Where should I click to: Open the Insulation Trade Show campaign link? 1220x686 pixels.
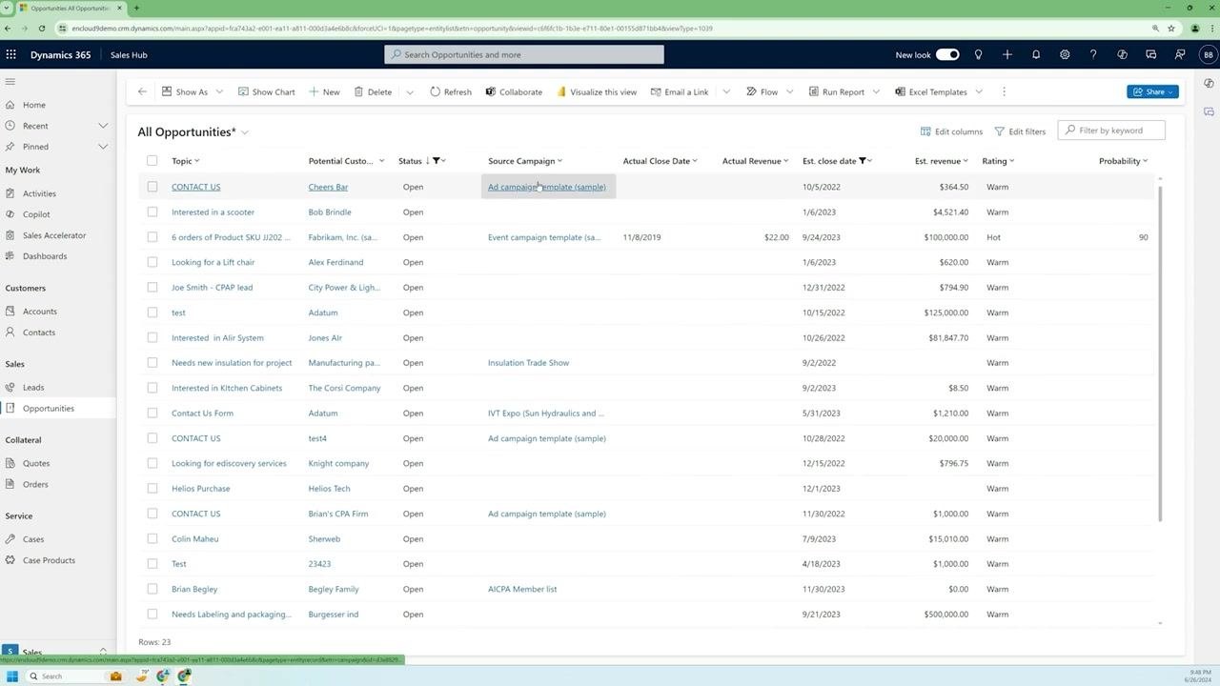point(528,363)
